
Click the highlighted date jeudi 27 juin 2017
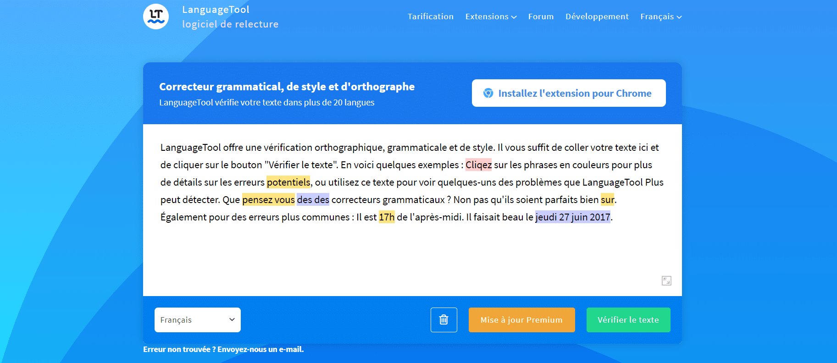coord(573,217)
